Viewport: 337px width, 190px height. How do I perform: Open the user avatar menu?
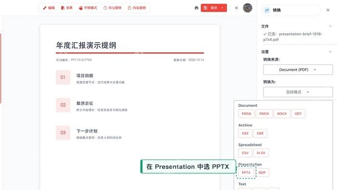pos(247,8)
